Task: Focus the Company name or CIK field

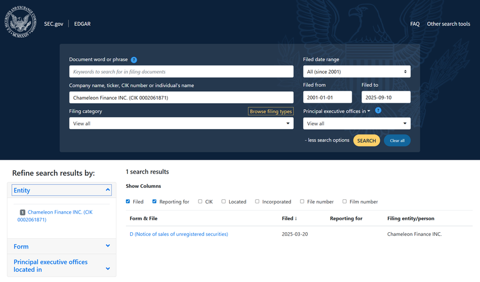Action: (181, 98)
